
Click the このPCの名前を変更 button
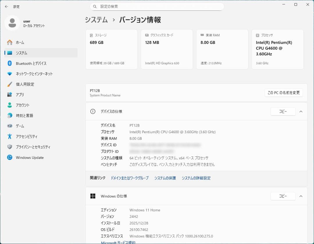(283, 93)
